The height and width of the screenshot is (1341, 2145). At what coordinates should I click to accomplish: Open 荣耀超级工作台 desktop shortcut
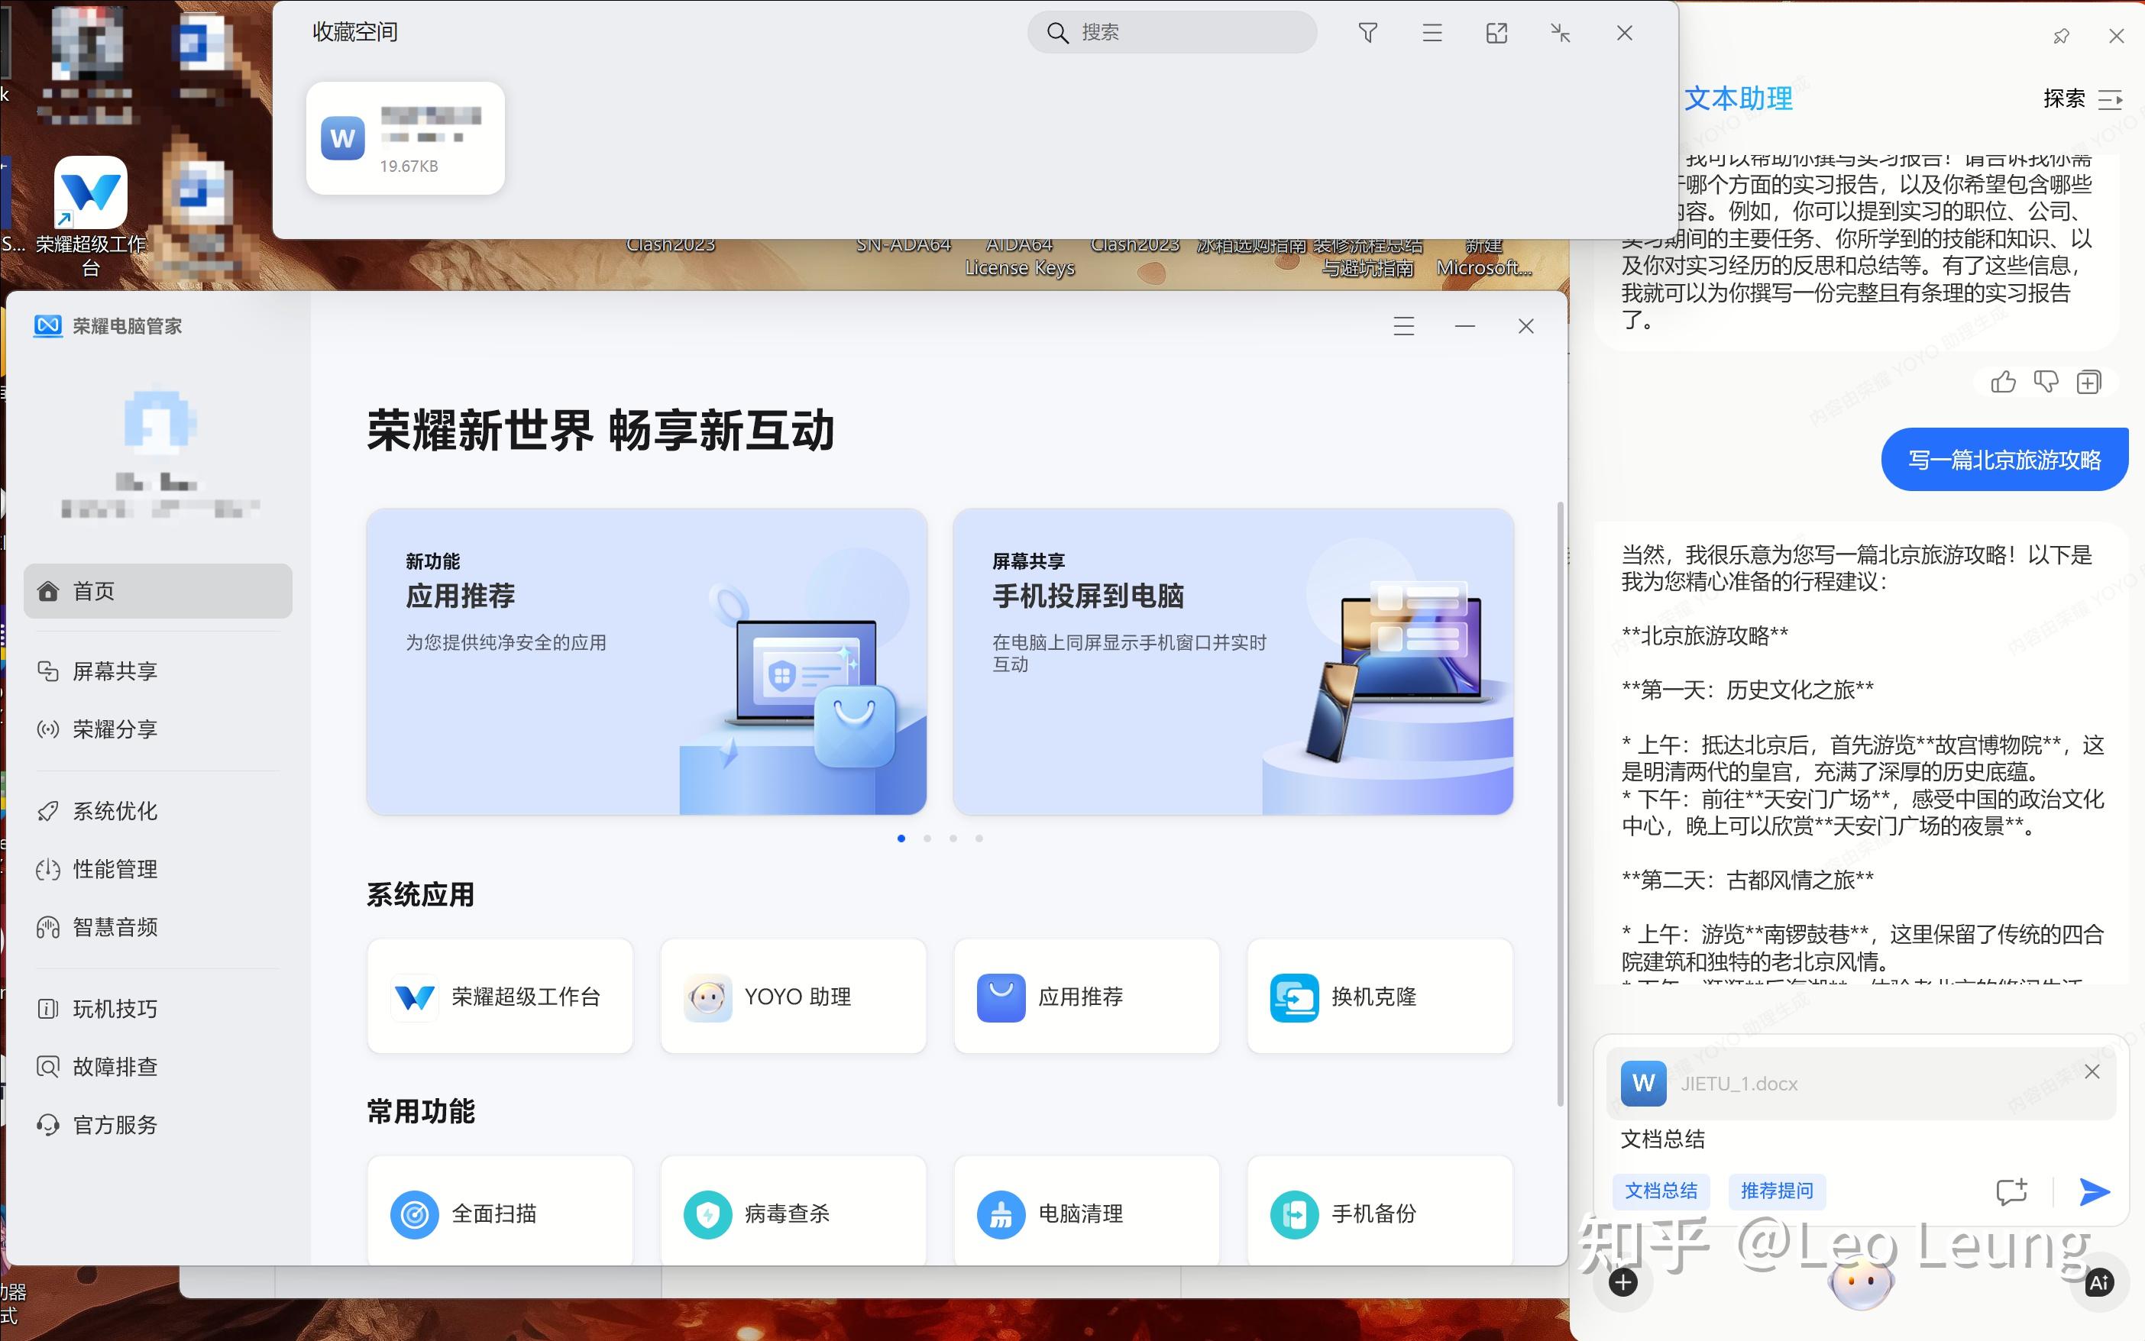pos(90,218)
